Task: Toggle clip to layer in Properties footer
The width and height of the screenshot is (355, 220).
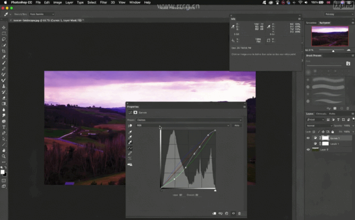Action: (214, 213)
